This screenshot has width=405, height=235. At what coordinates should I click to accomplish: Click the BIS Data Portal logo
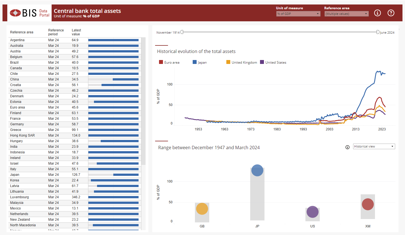(29, 13)
